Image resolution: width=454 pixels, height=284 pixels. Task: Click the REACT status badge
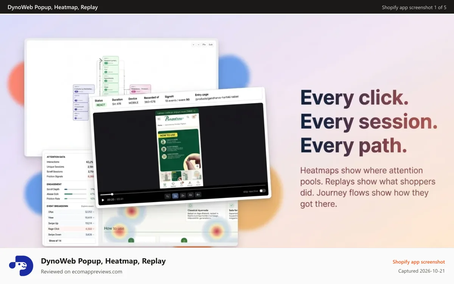[101, 105]
